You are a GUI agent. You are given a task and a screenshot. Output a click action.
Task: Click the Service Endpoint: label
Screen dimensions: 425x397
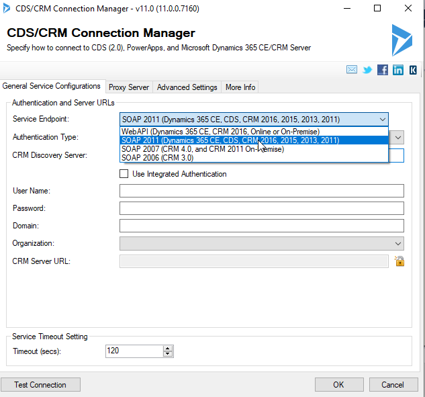pos(41,119)
